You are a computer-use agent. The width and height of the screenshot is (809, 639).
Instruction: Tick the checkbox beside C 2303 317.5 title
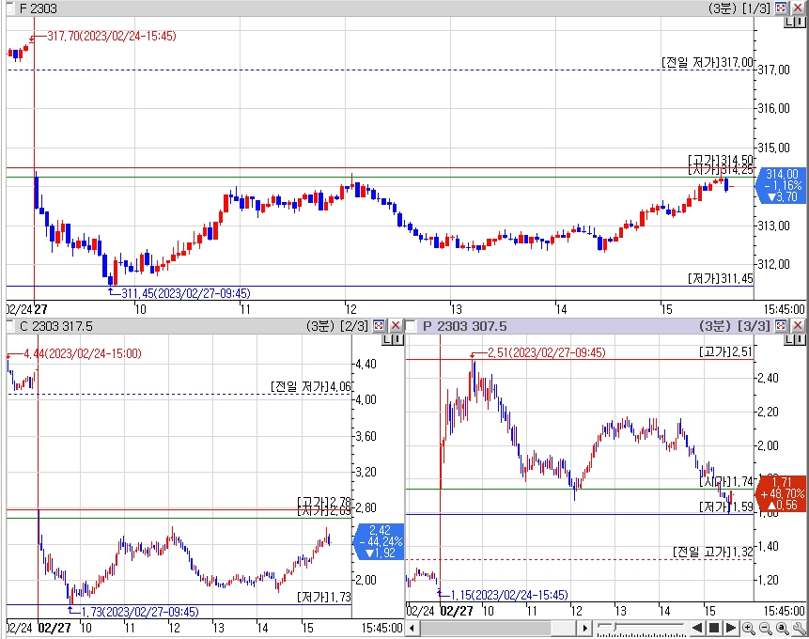(x=9, y=326)
